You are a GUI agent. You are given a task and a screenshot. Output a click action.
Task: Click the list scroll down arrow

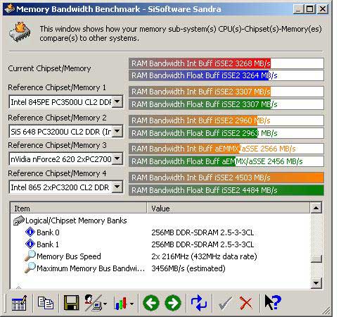point(316,283)
